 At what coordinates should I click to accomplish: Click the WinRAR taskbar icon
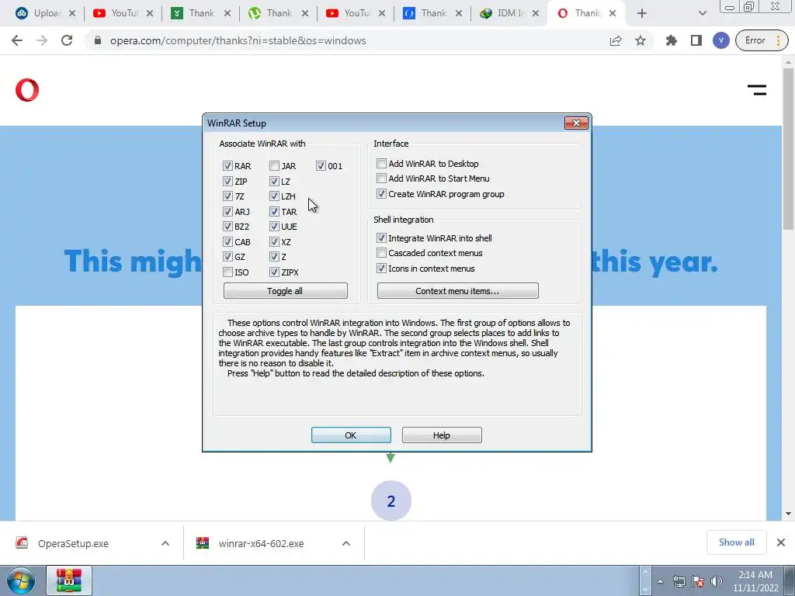[69, 580]
